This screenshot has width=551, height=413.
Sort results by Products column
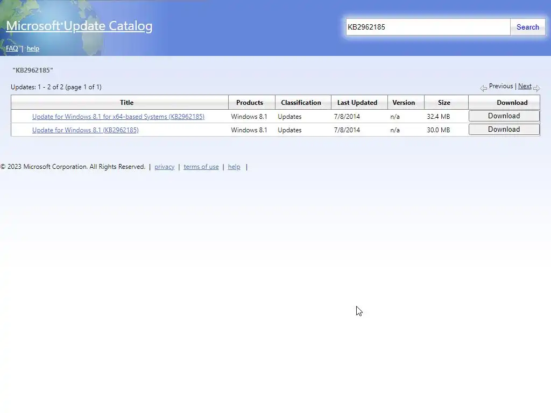coord(250,103)
